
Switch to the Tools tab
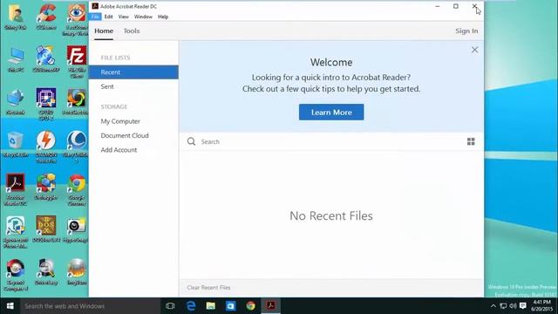coord(132,31)
